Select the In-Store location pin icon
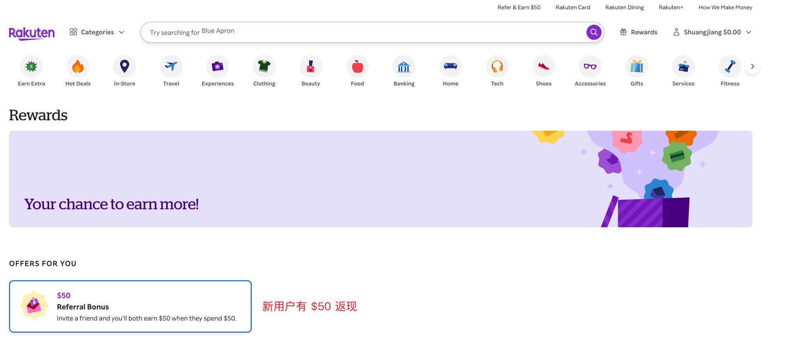This screenshot has height=358, width=788. point(125,67)
